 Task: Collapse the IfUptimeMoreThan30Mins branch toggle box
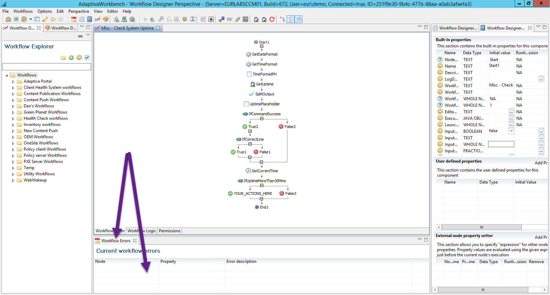262,186
